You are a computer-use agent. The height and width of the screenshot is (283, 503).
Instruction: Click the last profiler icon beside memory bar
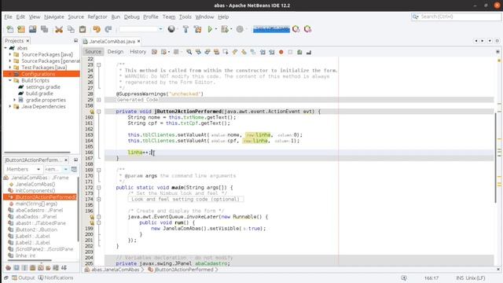click(307, 29)
